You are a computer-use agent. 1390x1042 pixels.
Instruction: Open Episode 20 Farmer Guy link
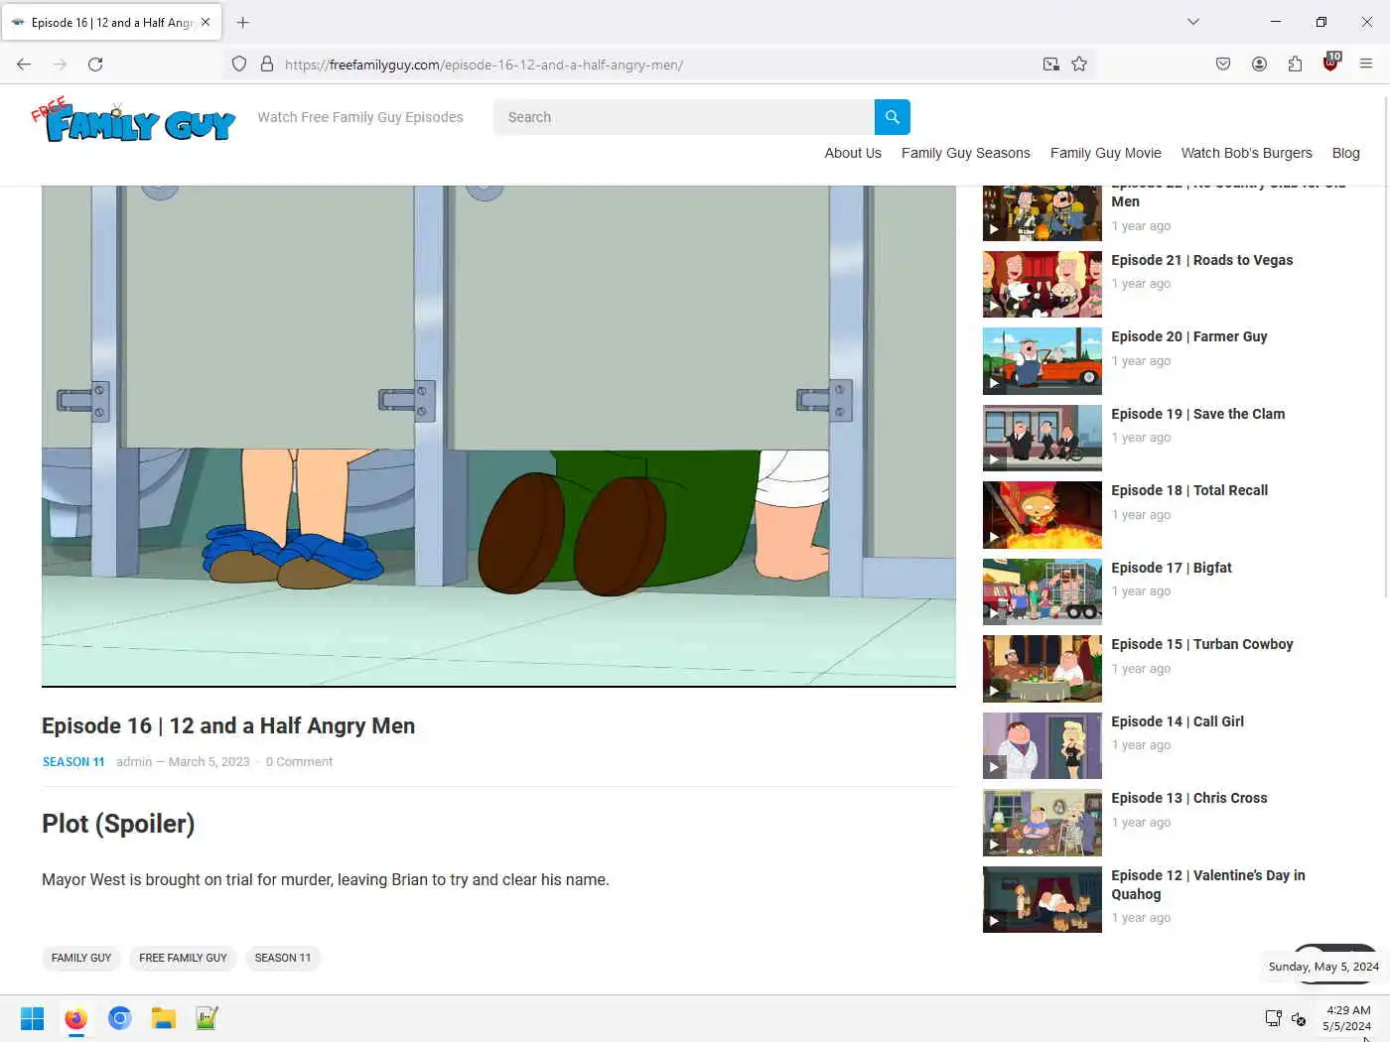[x=1189, y=336]
